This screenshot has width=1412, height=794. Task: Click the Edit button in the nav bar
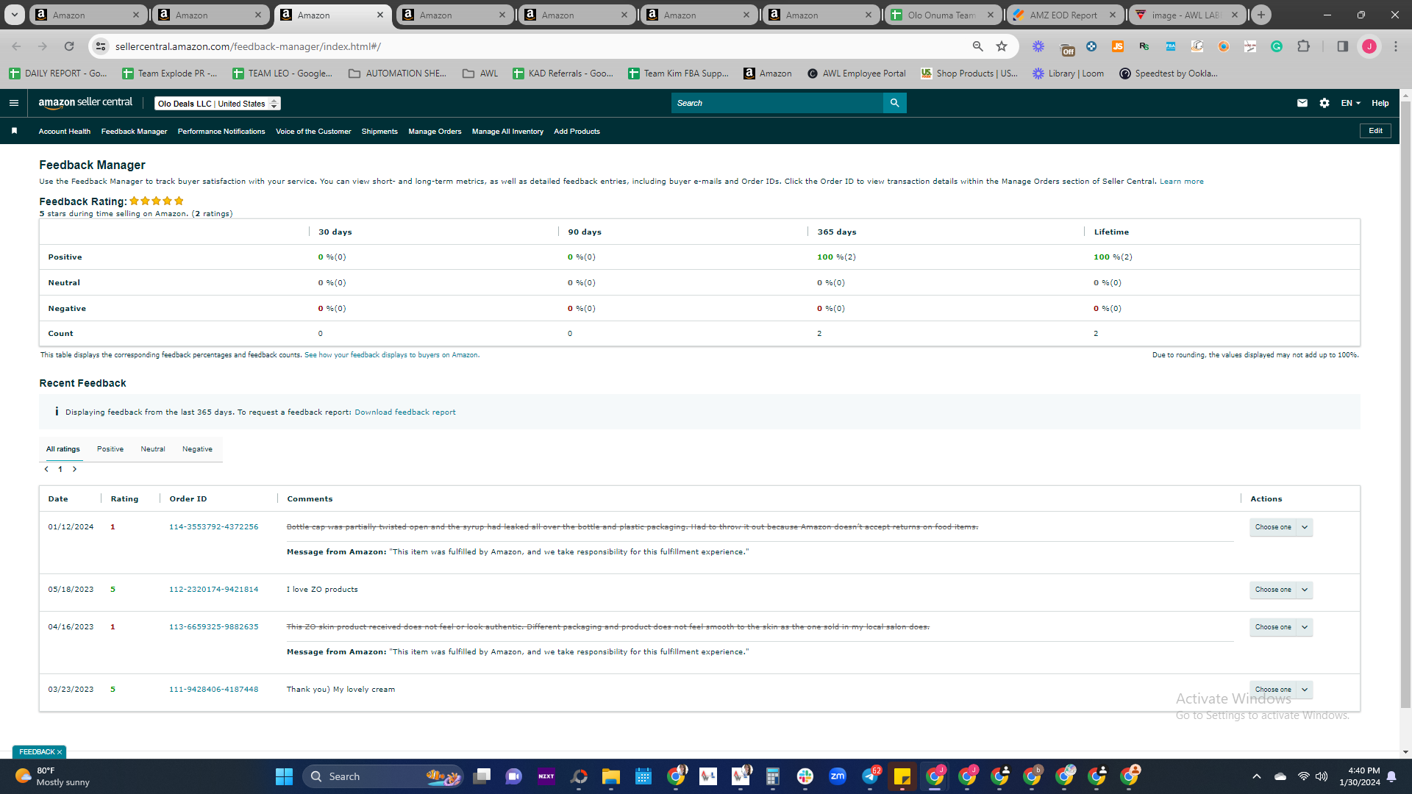point(1375,131)
